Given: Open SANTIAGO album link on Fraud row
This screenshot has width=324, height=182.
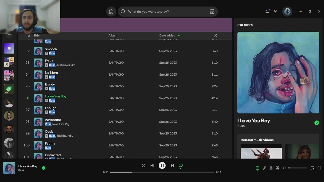Looking at the screenshot, I should click(x=116, y=63).
